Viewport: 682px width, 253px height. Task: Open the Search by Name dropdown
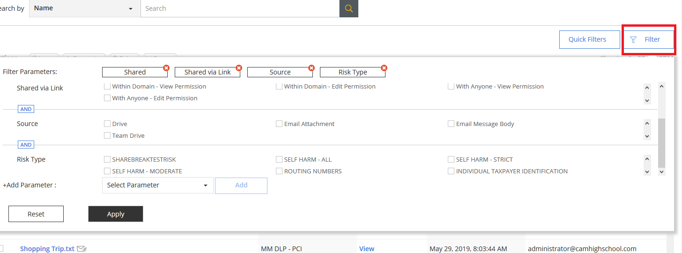[84, 8]
